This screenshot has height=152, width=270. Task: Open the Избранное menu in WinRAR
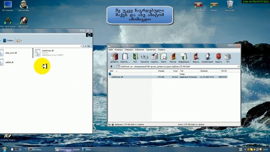pos(140,50)
